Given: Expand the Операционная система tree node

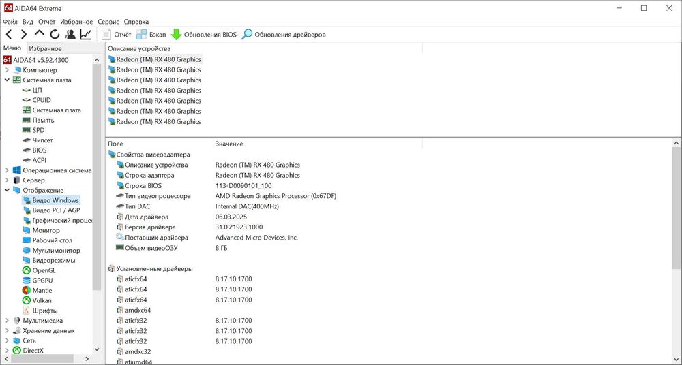Looking at the screenshot, I should [x=7, y=170].
